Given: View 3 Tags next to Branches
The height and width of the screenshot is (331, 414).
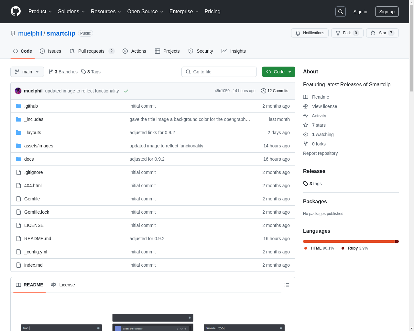Looking at the screenshot, I should pyautogui.click(x=91, y=72).
